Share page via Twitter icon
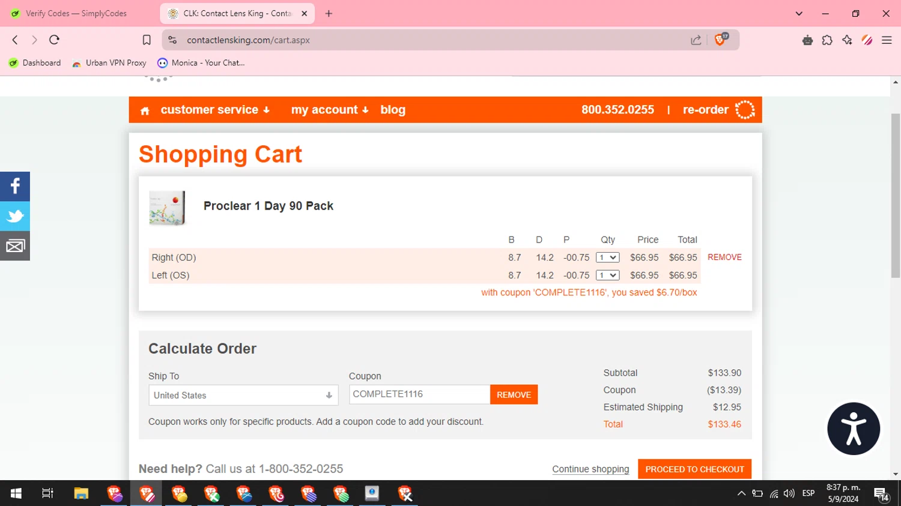 15,216
